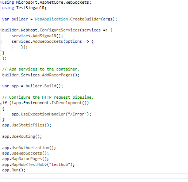Collapse the services.AddWebSockets lambda block
This screenshot has width=188, height=182.
point(1,42)
